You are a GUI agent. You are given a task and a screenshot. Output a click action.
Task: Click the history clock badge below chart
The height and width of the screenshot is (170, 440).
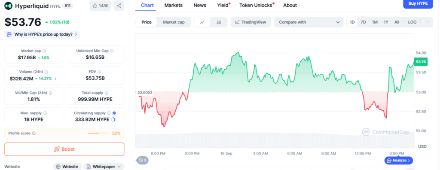coord(142,161)
